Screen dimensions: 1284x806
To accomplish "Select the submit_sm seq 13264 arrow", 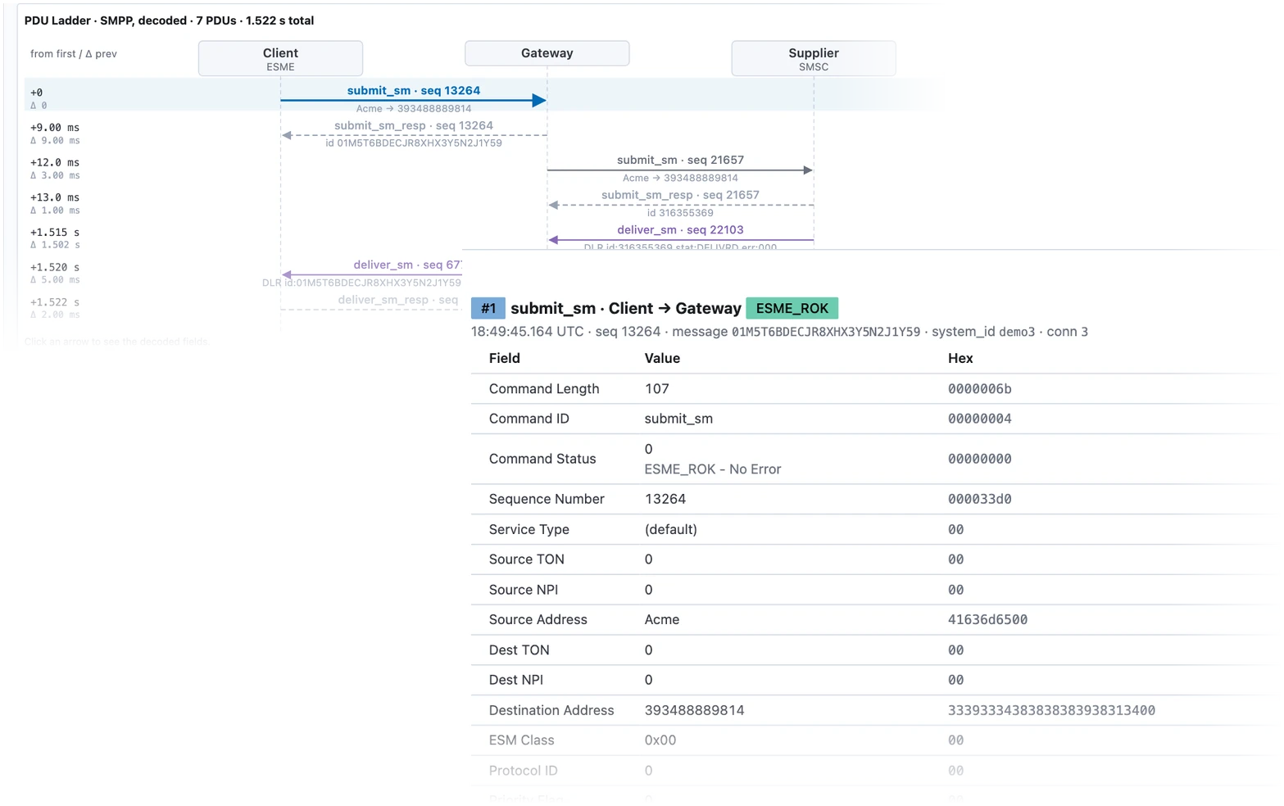I will (414, 100).
